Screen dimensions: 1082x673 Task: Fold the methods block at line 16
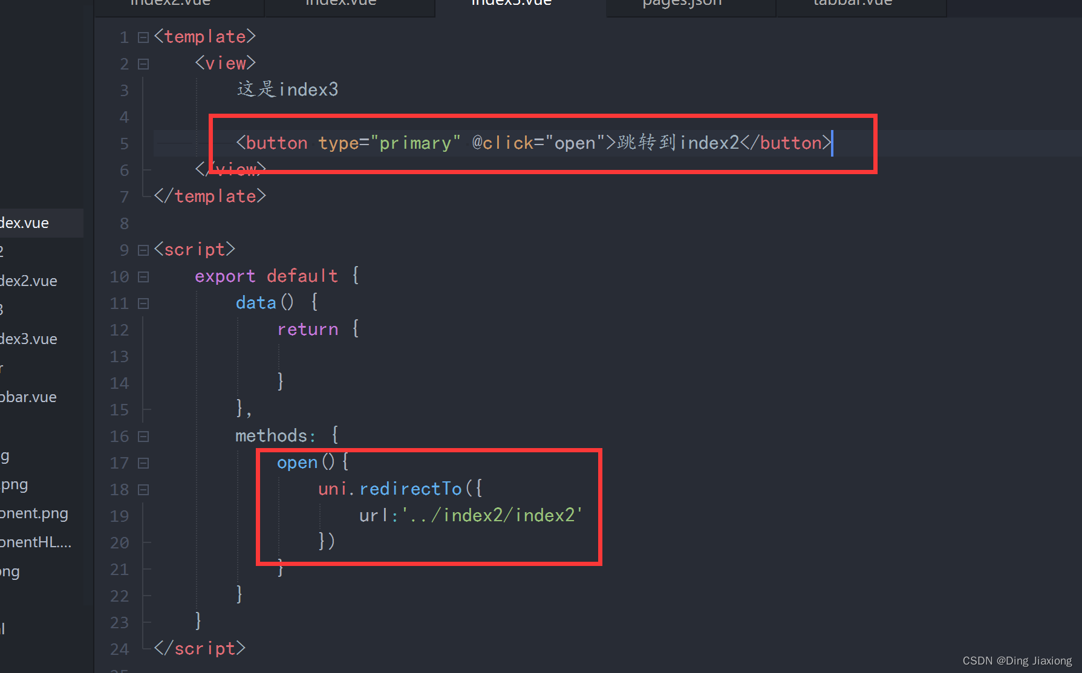[143, 437]
